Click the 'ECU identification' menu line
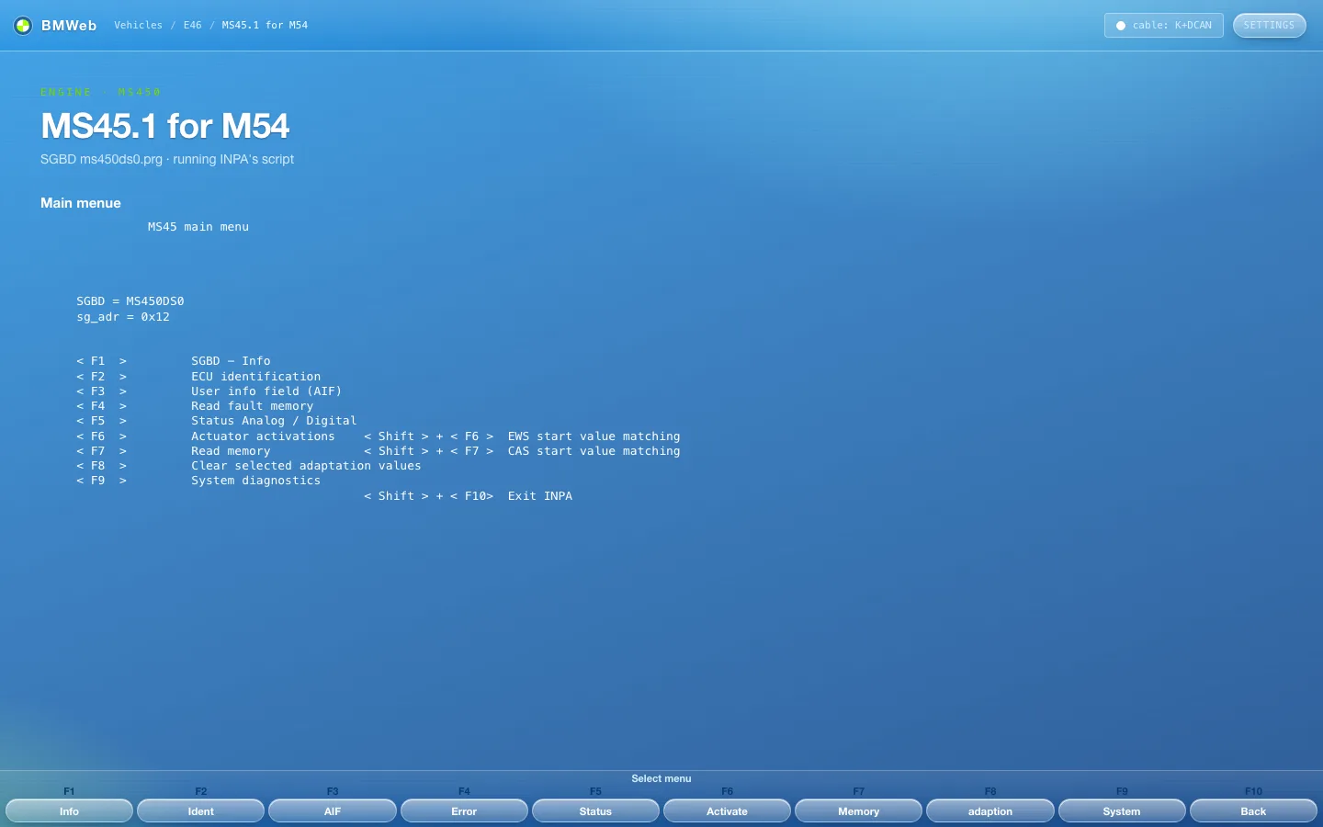 pos(256,377)
